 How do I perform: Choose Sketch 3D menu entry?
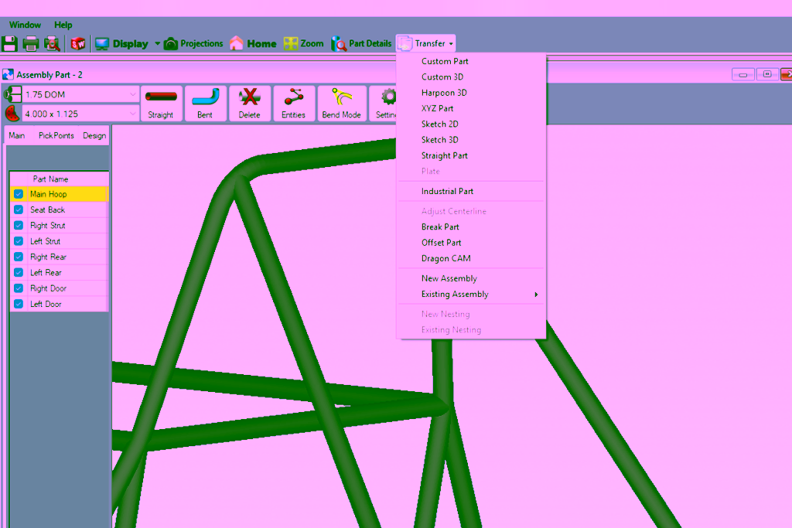471,140
